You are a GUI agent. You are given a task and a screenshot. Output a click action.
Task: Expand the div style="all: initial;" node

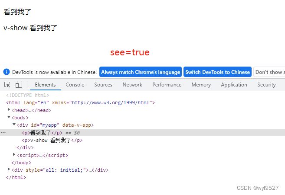[x=9, y=169]
